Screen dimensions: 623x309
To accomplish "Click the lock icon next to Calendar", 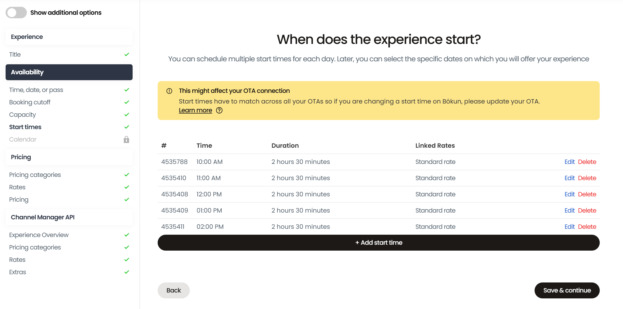I will click(x=126, y=139).
